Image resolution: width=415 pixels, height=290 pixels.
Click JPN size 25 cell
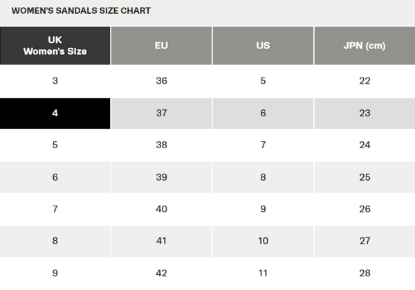365,177
